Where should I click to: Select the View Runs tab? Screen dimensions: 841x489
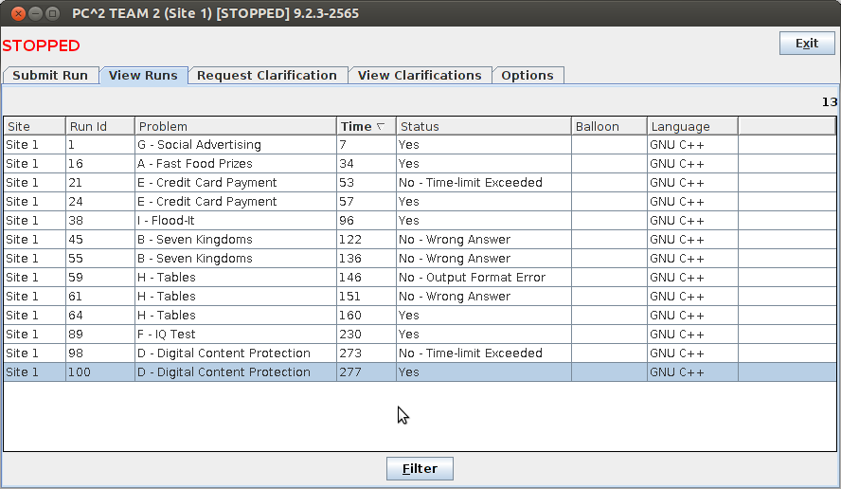(143, 76)
